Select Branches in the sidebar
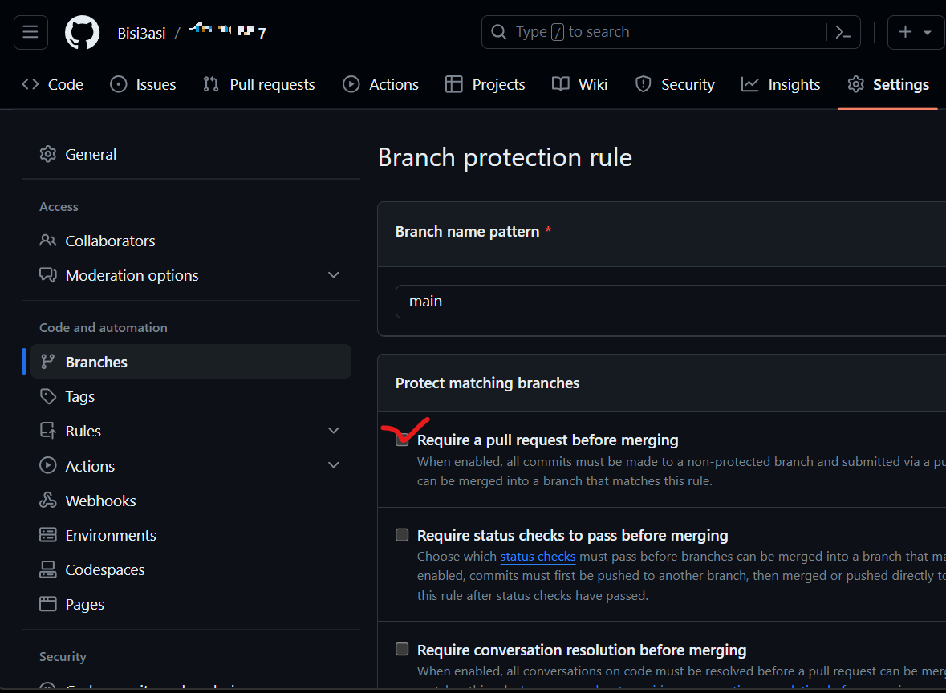Viewport: 946px width, 693px height. 191,362
